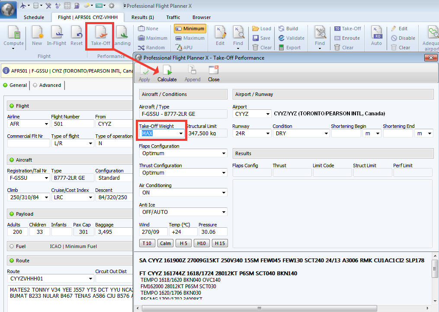Screen dimensions: 439x312
Task: Click the T 10 wind button
Action: pyautogui.click(x=147, y=243)
